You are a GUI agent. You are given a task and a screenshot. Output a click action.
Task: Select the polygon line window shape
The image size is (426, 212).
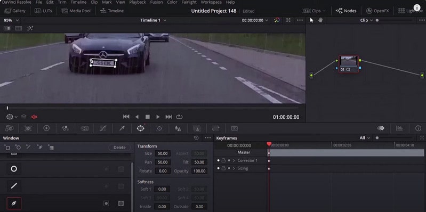(x=14, y=186)
